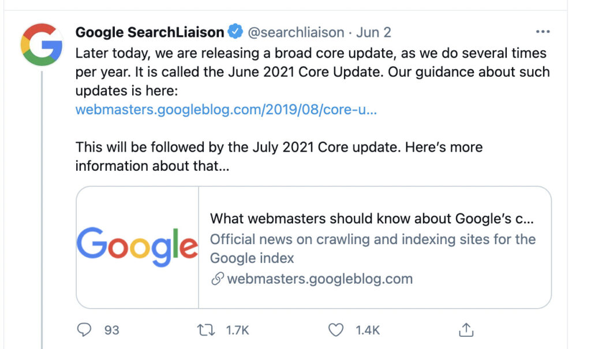Like the tweet with the heart icon

click(336, 330)
